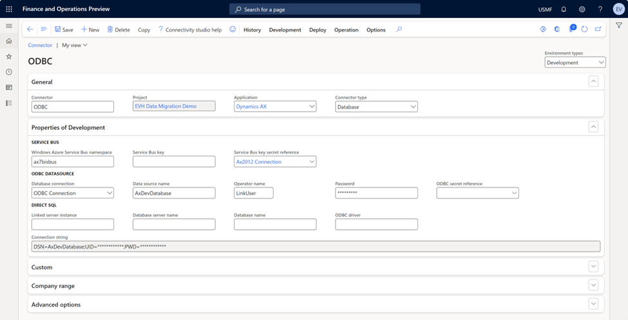Refresh the page icon
The image size is (628, 320).
(584, 29)
